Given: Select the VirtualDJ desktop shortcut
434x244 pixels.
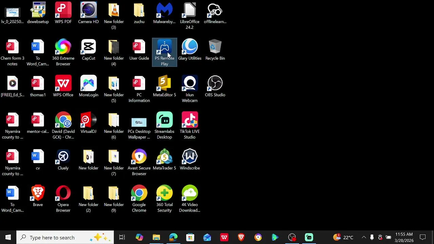Looking at the screenshot, I should (88, 123).
